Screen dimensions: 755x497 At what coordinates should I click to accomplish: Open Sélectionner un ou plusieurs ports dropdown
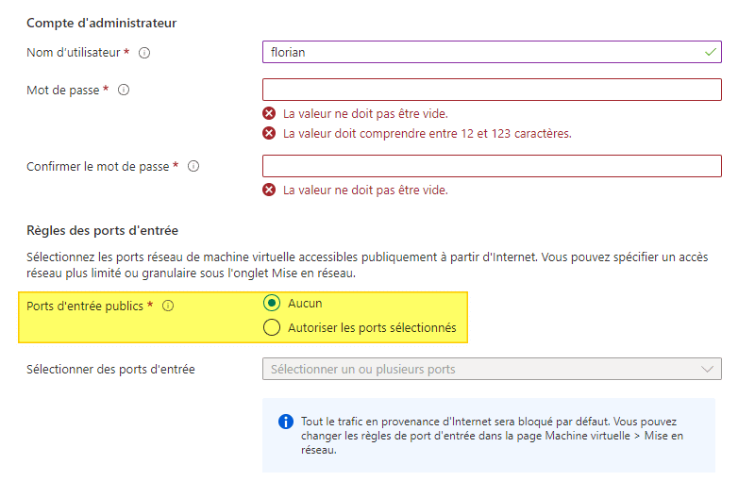[x=481, y=369]
